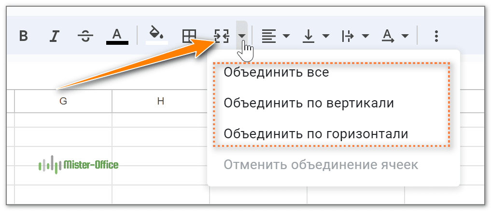Open the three-dot more options menu

436,36
